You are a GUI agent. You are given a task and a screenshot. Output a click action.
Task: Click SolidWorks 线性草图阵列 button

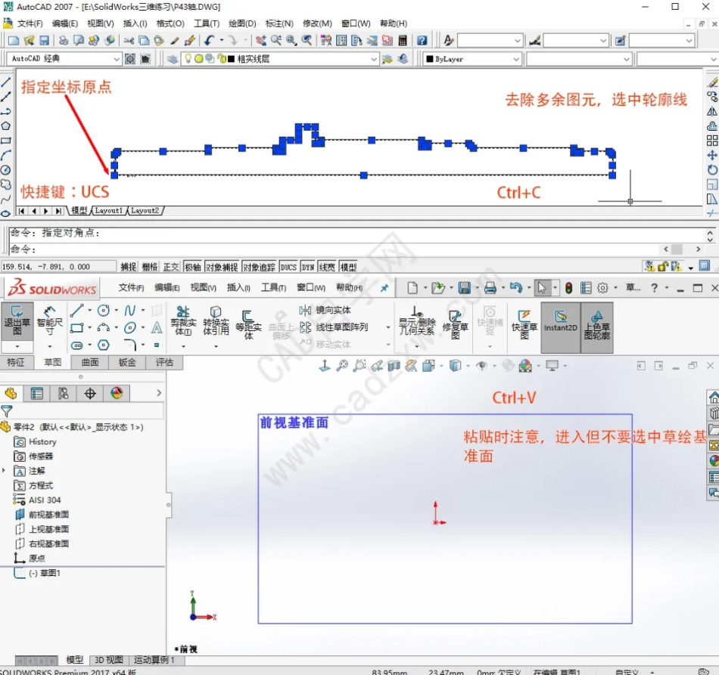(x=335, y=327)
